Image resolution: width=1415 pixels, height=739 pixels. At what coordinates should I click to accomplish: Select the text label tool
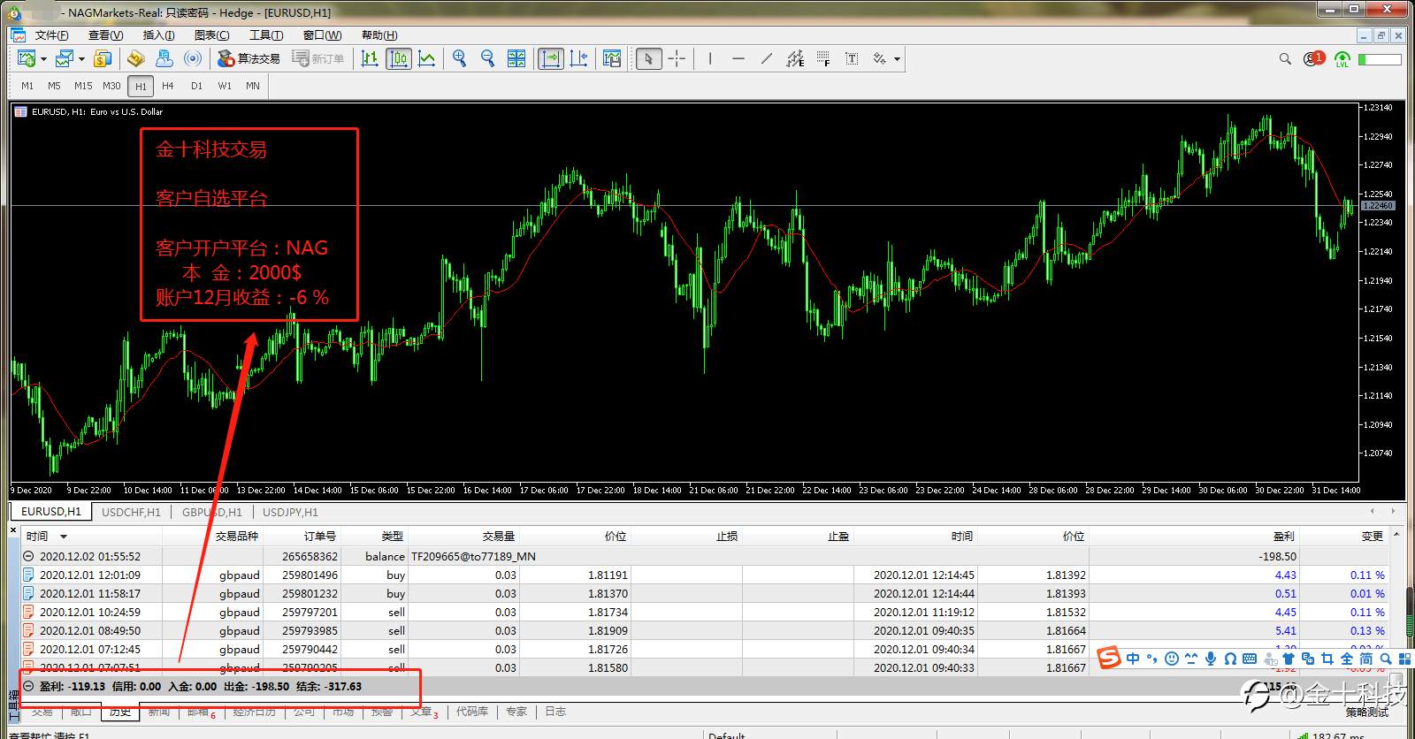852,58
